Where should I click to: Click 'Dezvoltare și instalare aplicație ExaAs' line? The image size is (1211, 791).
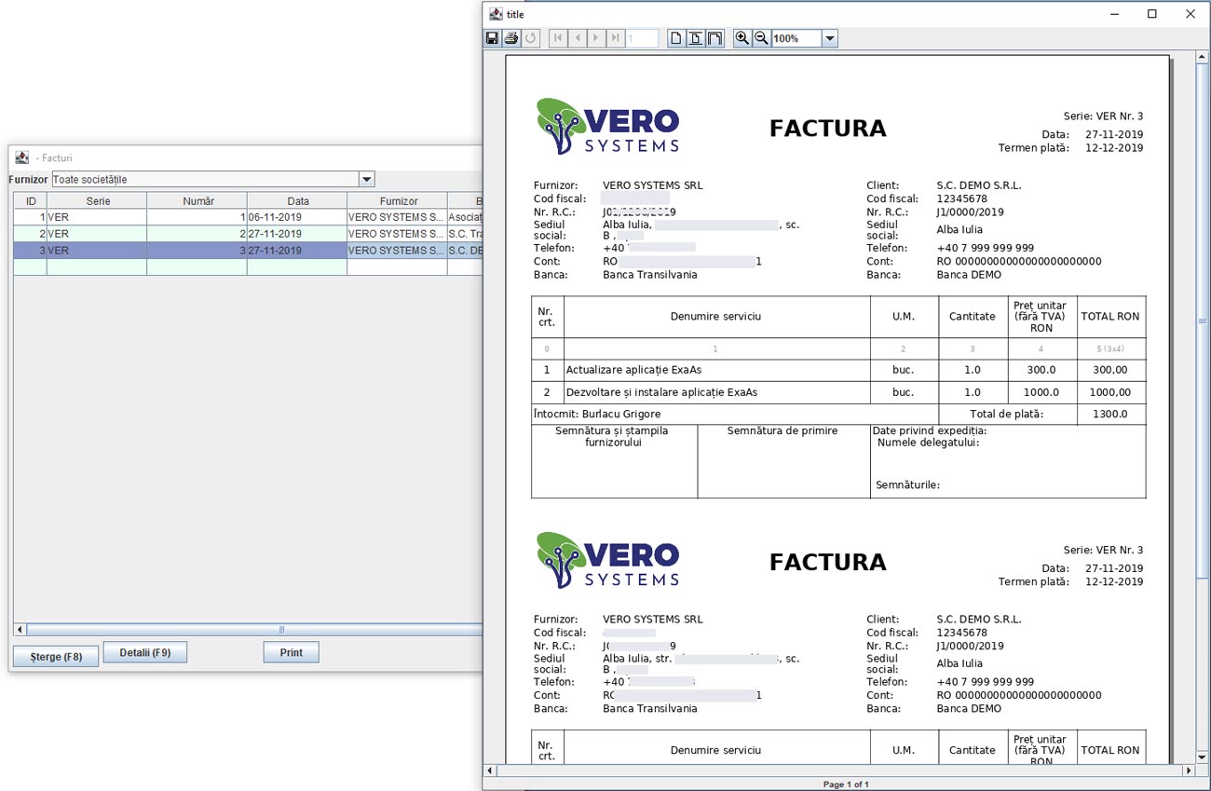pos(661,392)
